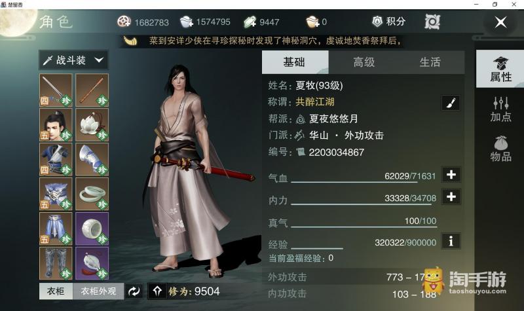524x311 pixels.
Task: Close the character panel with the X
Action: pyautogui.click(x=500, y=22)
